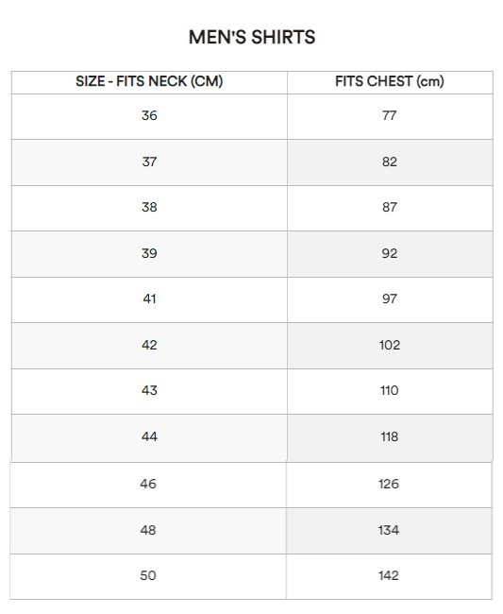This screenshot has height=614, width=503.
Task: Select neck size 39 cell
Action: (149, 254)
